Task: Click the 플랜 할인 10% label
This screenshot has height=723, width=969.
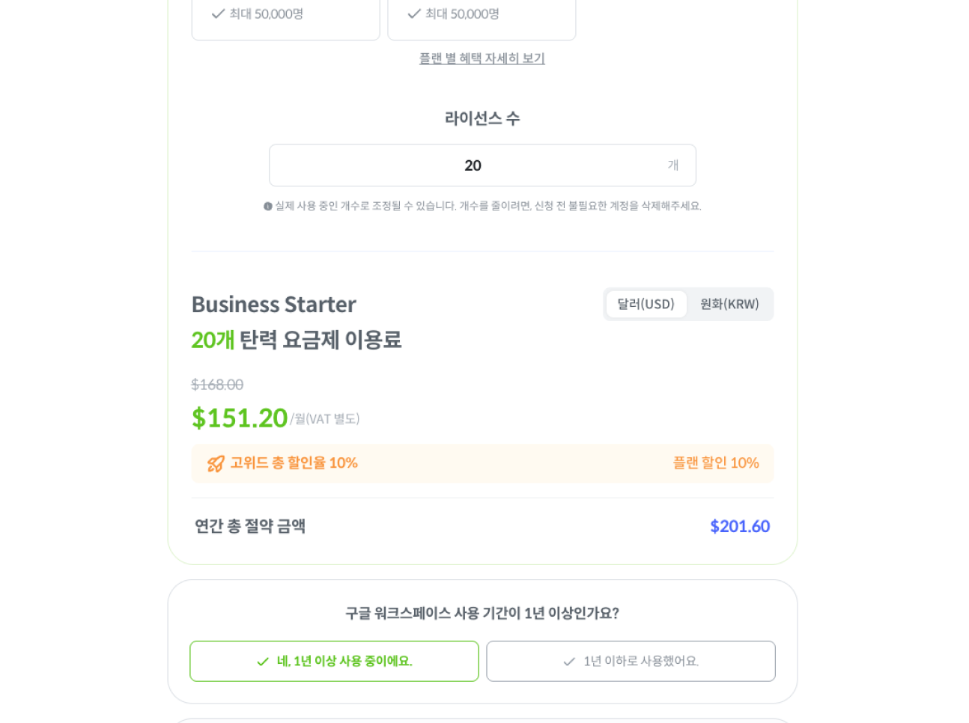Action: (x=715, y=463)
